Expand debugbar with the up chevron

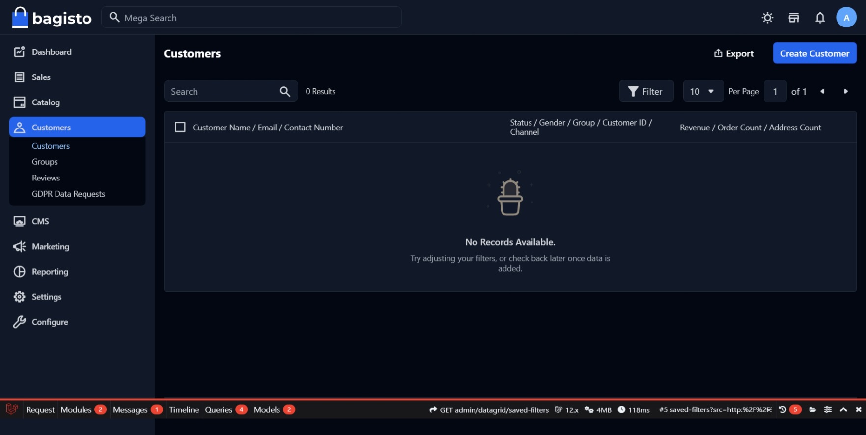pos(843,409)
